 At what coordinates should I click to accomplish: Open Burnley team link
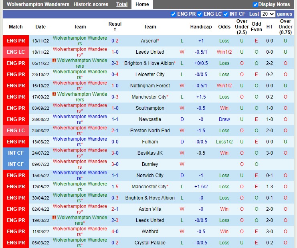[150, 164]
